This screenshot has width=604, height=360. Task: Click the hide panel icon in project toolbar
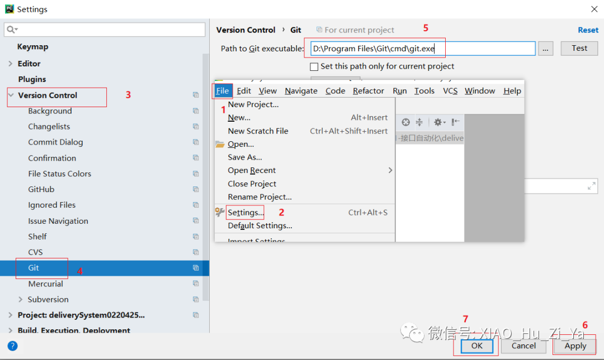pyautogui.click(x=456, y=122)
